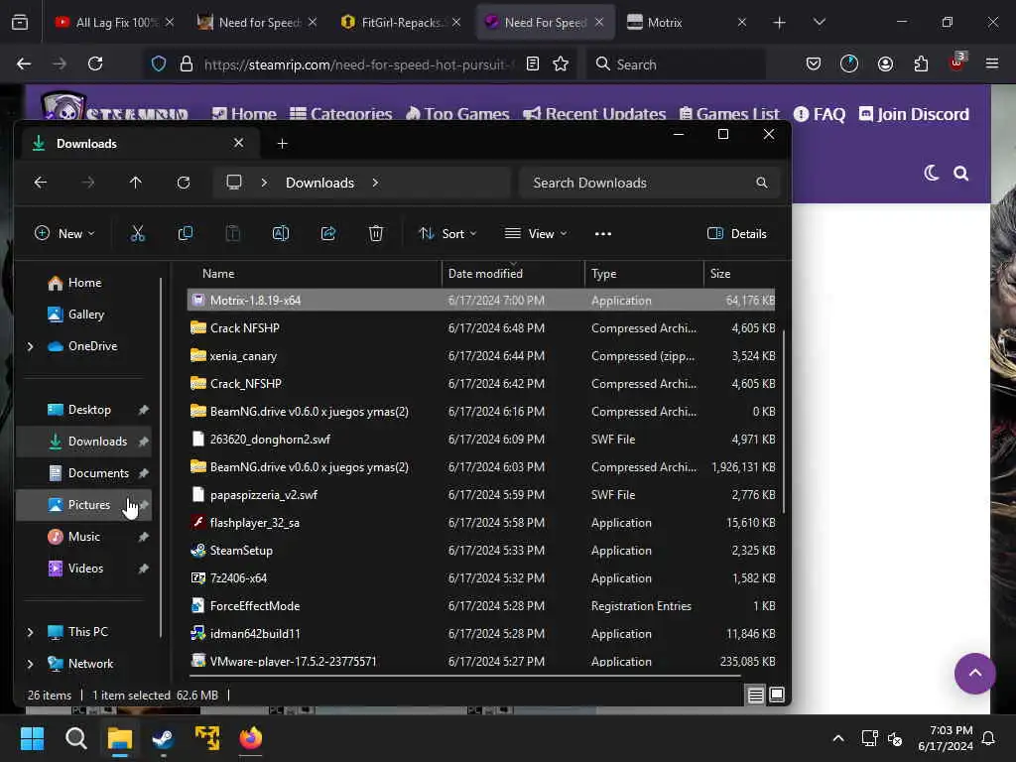
Task: Click the search magnifier in Search Downloads box
Action: click(x=762, y=183)
